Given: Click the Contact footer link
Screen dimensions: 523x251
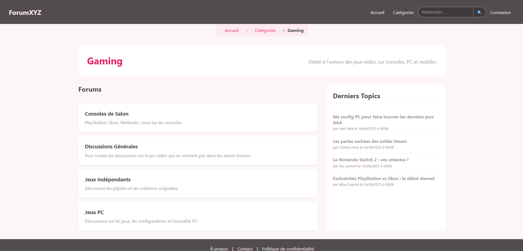Looking at the screenshot, I should [x=245, y=249].
